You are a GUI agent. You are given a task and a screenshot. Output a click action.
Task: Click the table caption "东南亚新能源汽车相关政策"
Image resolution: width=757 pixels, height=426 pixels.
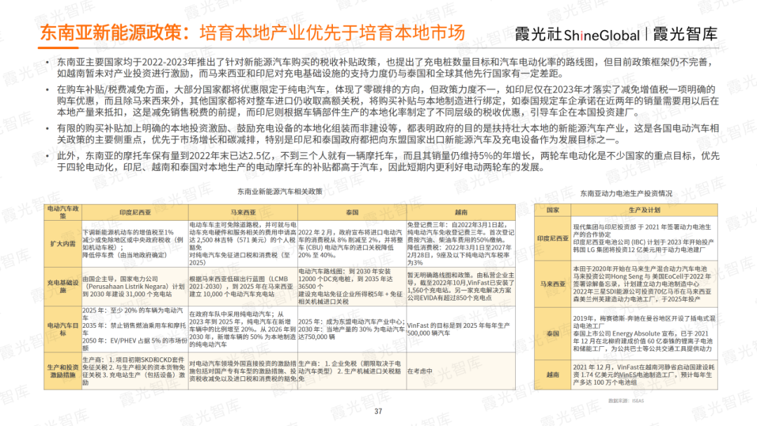280,191
